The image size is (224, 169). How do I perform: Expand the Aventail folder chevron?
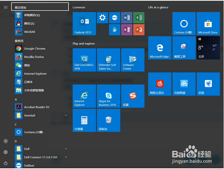point(66,115)
